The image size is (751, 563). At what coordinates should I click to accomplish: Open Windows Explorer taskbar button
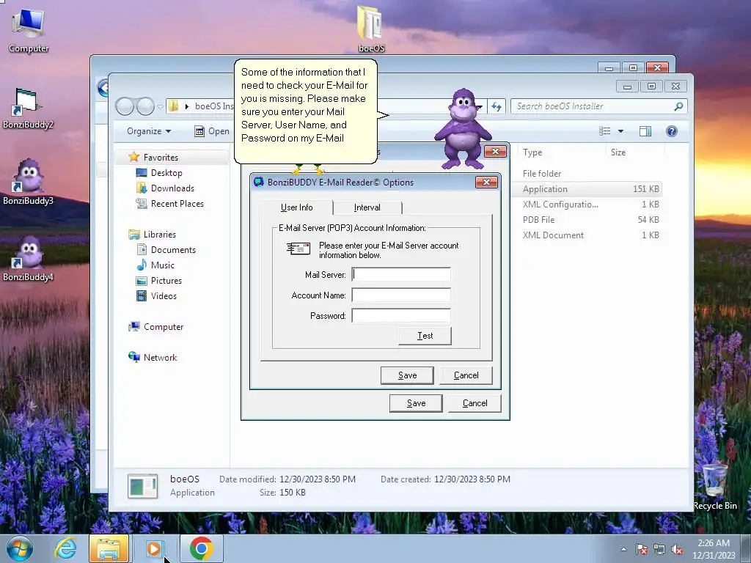click(109, 548)
